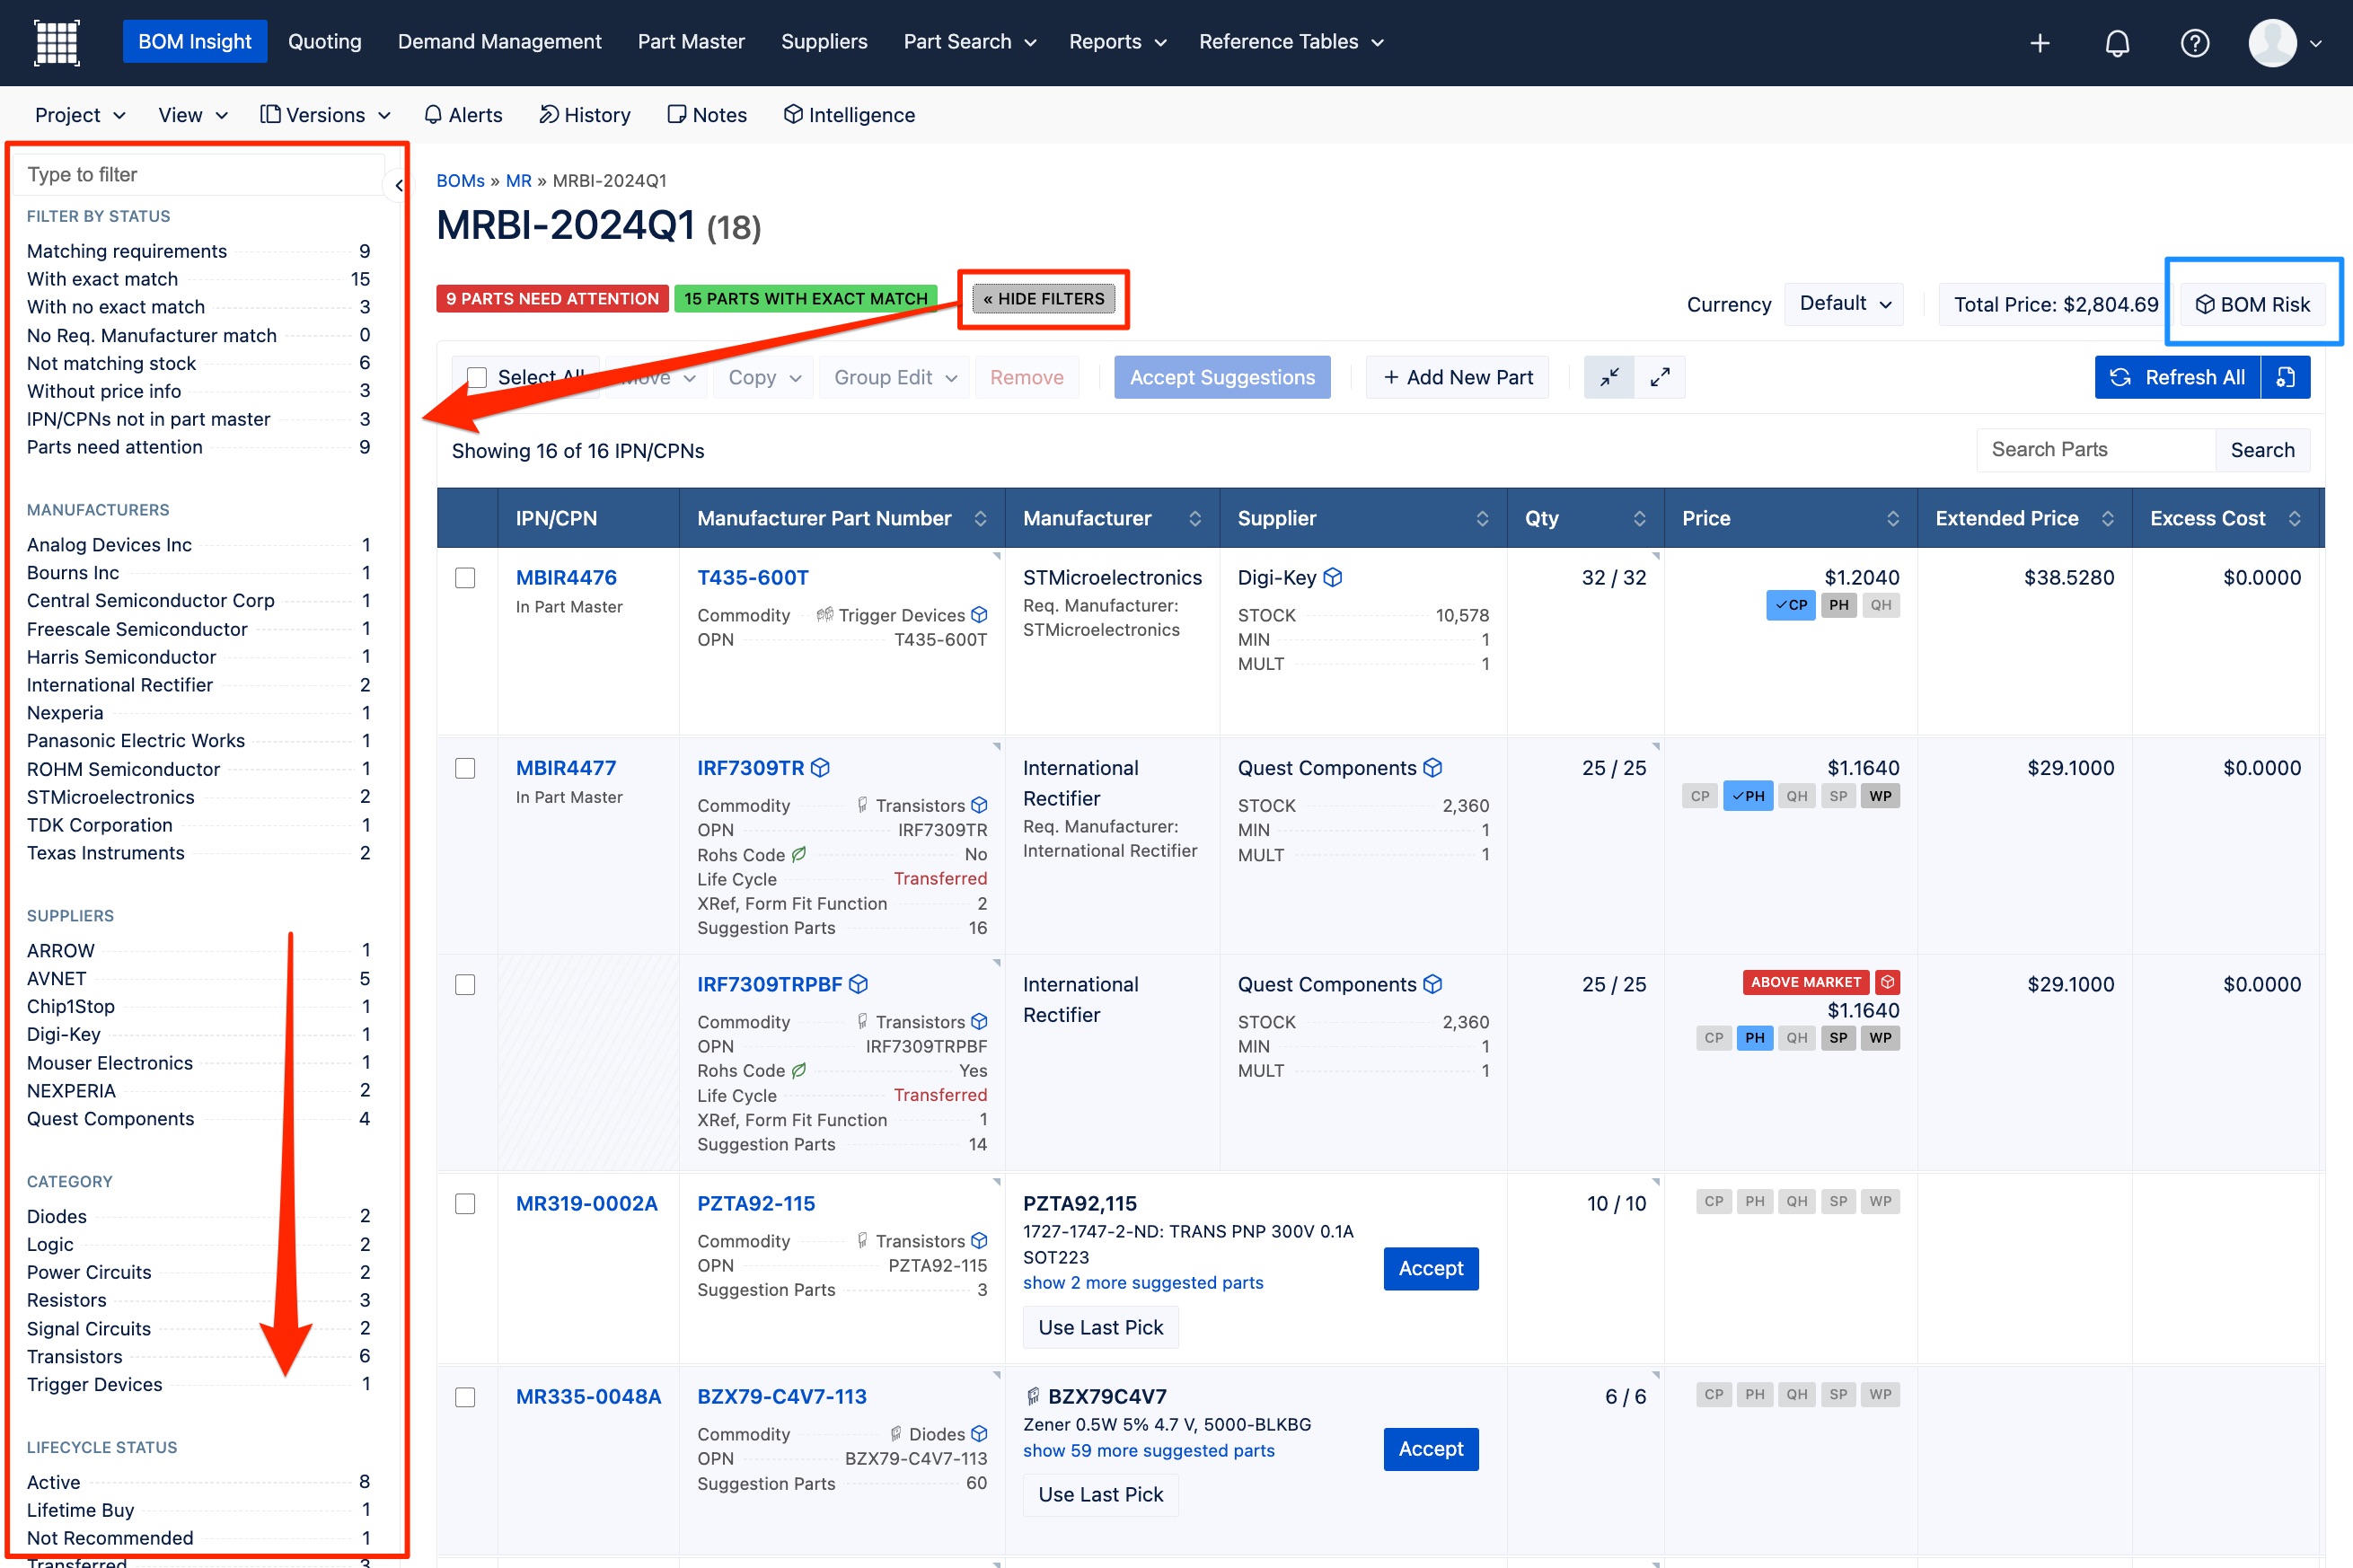Check the MBIR4477 row checkbox
2353x1568 pixels.
pyautogui.click(x=465, y=768)
